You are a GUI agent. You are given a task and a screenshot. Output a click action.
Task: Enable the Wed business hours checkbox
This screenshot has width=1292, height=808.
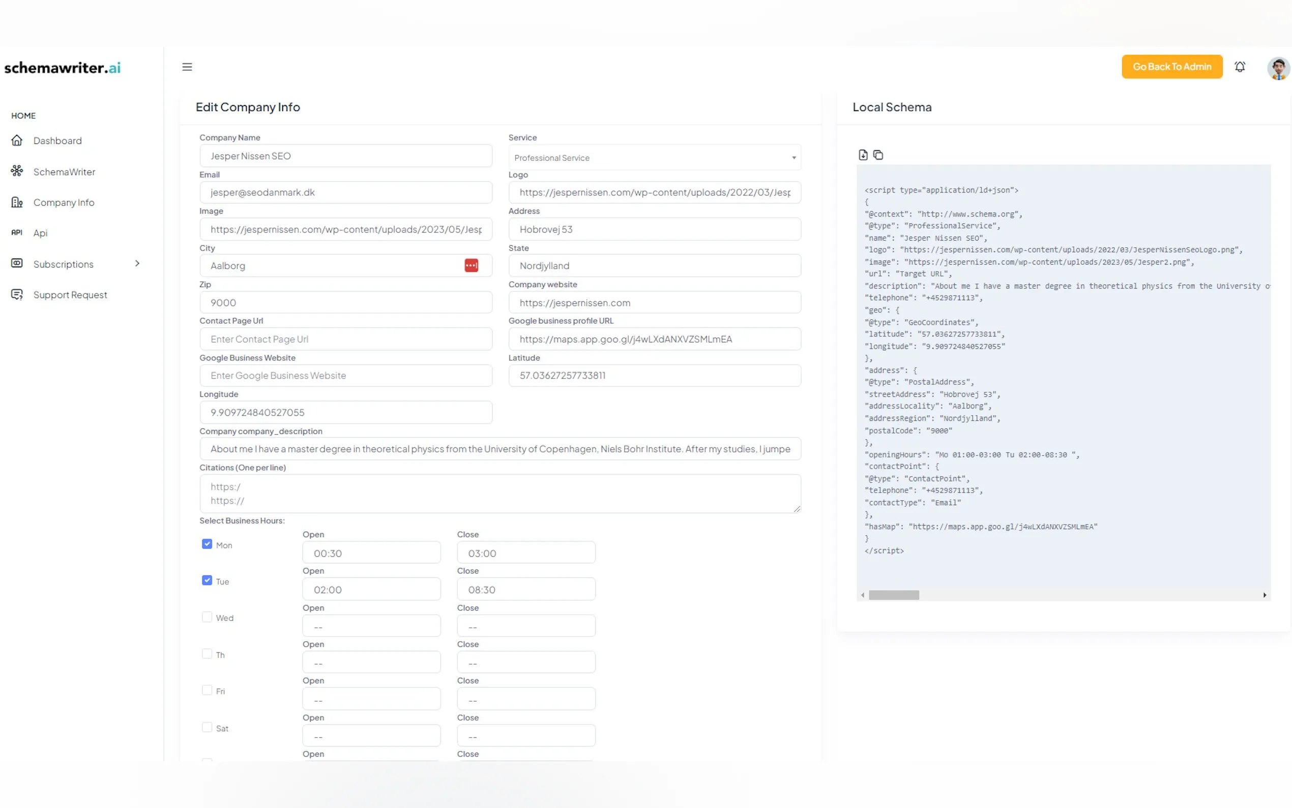[207, 617]
